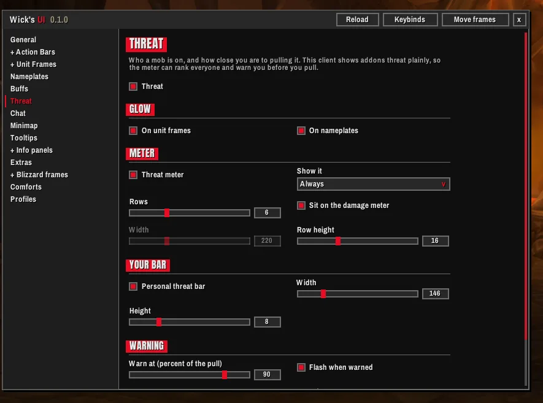
Task: Expand the Info panels section
Action: pos(31,150)
